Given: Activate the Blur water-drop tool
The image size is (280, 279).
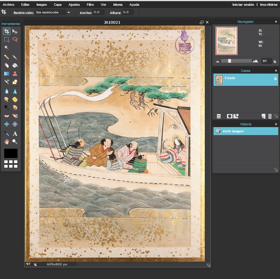Looking at the screenshot, I should 7,91.
